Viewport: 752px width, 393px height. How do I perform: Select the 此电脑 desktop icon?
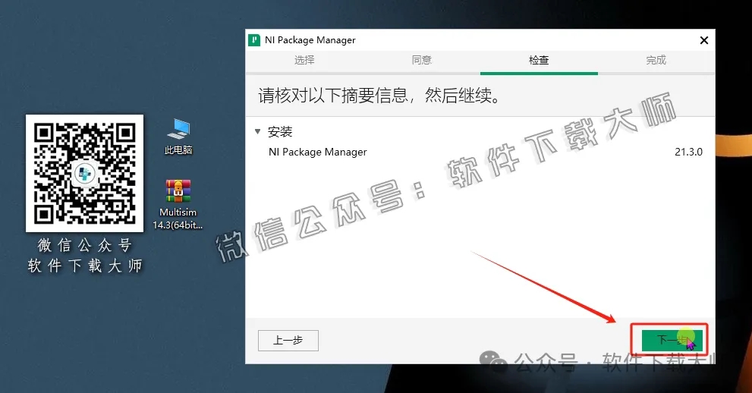[x=178, y=137]
